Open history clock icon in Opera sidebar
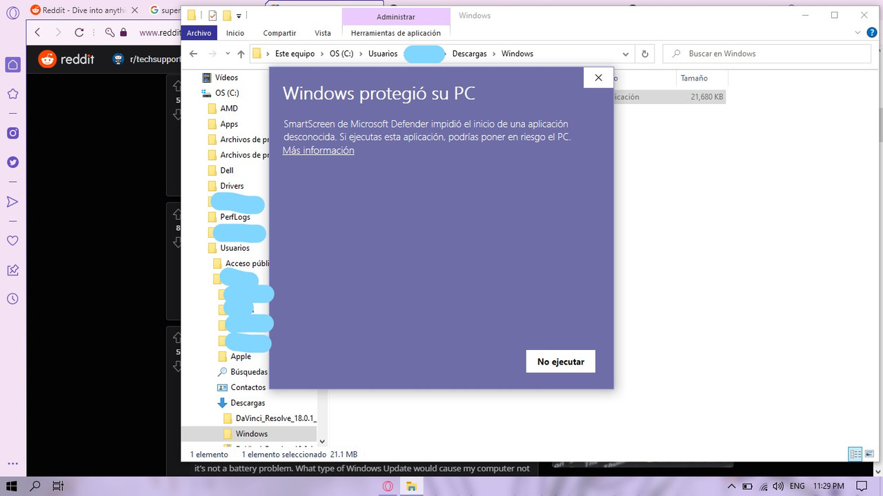Image resolution: width=883 pixels, height=496 pixels. 12,299
